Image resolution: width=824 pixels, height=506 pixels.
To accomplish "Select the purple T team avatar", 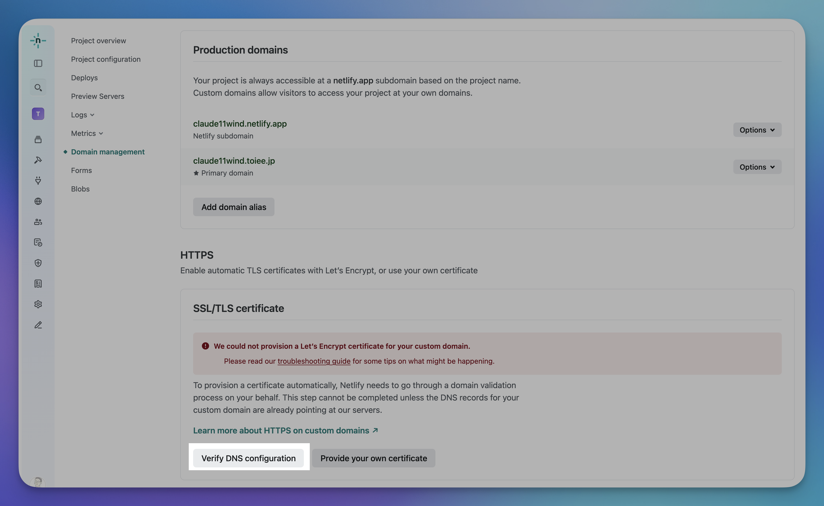I will (x=38, y=114).
